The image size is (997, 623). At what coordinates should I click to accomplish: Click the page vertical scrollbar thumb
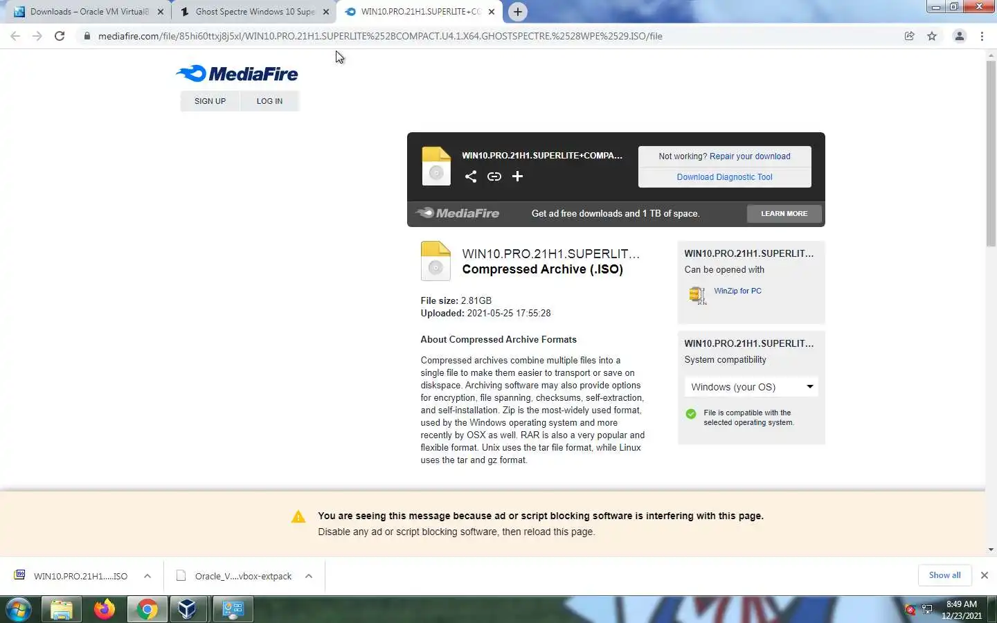991,154
